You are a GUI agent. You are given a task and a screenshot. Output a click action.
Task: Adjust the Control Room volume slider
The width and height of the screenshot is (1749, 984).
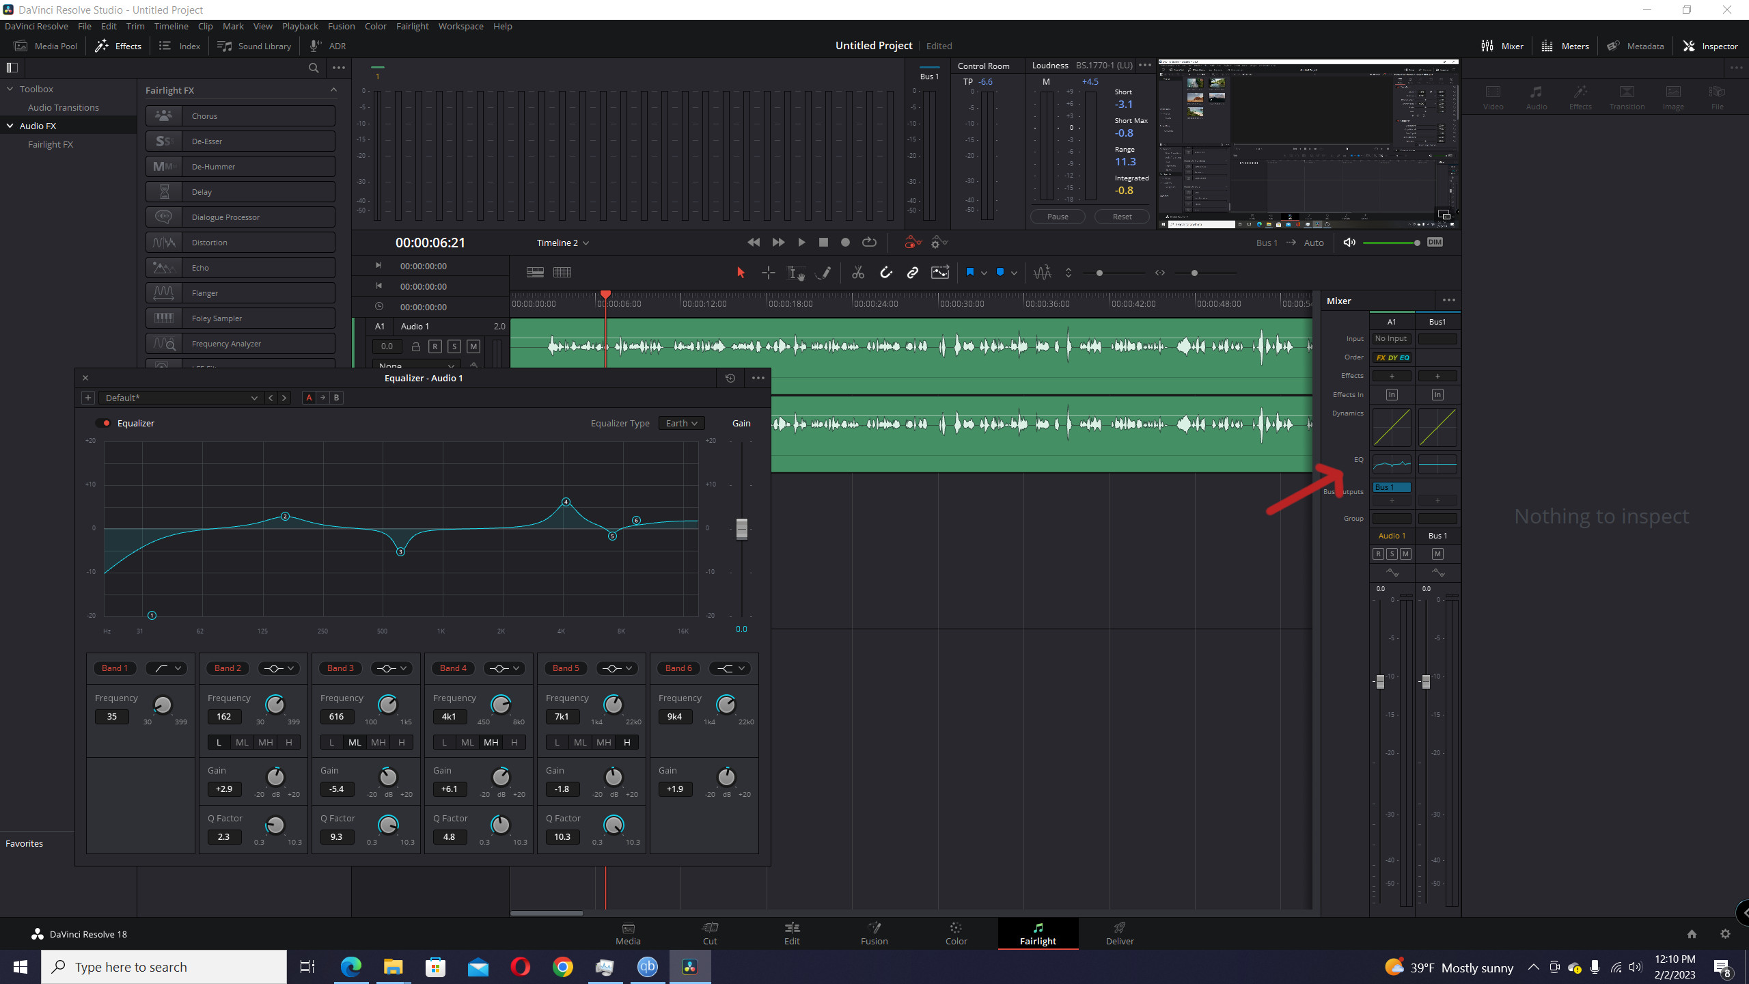[x=1392, y=243]
